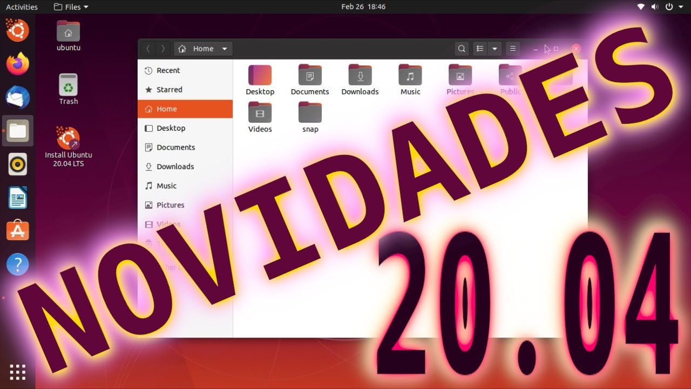The image size is (691, 389).
Task: Open Starred in Files sidebar
Action: pos(185,90)
